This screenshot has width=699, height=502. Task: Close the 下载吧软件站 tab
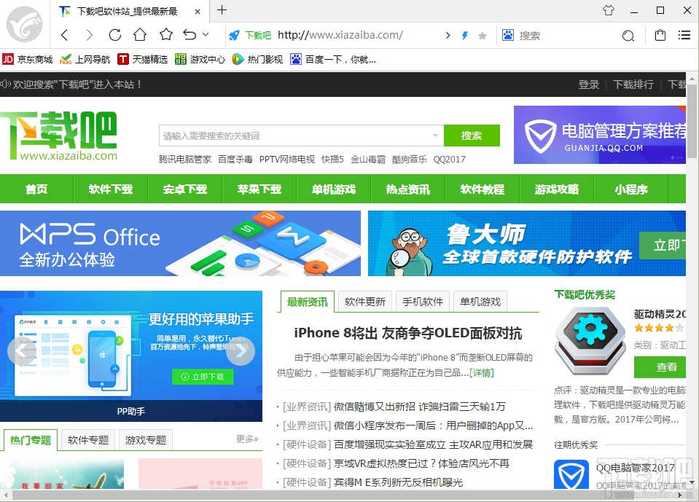click(198, 12)
